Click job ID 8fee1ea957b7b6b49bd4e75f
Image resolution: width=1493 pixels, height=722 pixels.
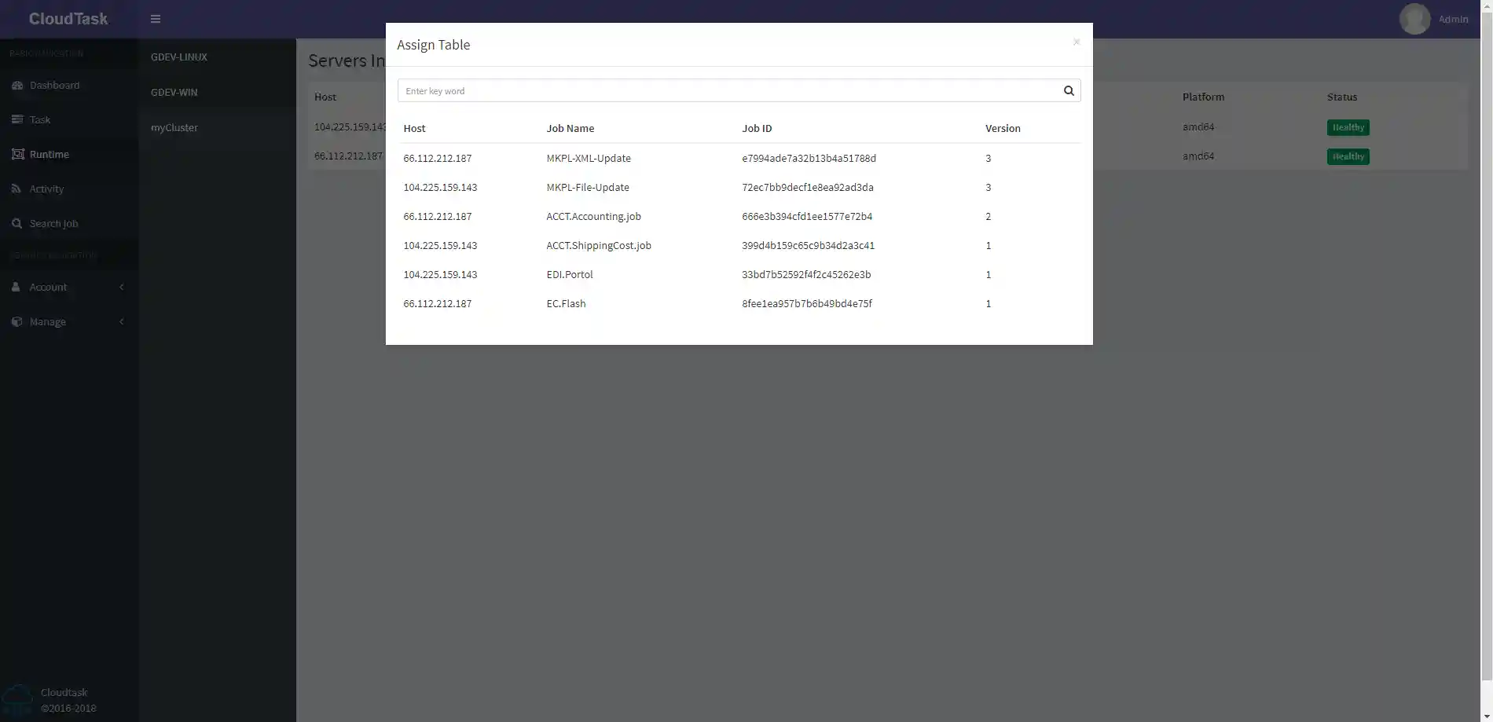tap(807, 303)
